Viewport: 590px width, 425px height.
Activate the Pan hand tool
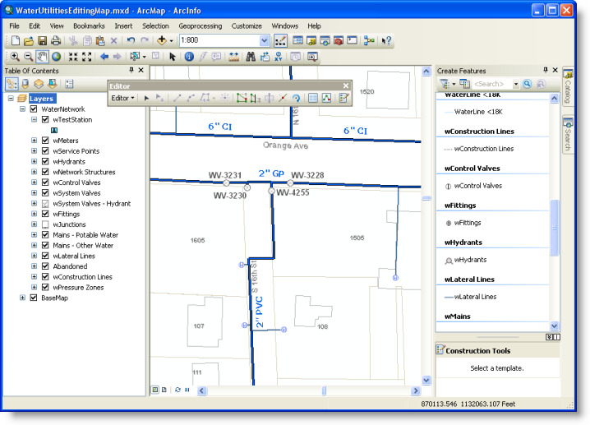point(41,57)
